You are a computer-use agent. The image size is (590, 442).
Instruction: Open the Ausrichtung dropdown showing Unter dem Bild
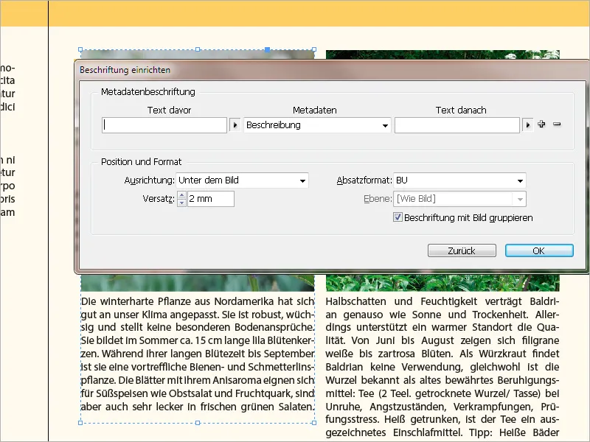(x=303, y=180)
